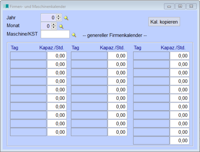Increase the Jahr value with the up arrow
This screenshot has height=152, width=200.
tap(58, 16)
